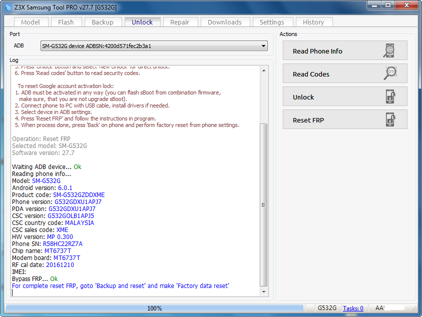Open the Backup tab
The width and height of the screenshot is (422, 317).
(x=103, y=22)
